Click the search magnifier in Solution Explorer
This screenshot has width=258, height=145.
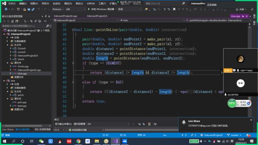coord(48,26)
